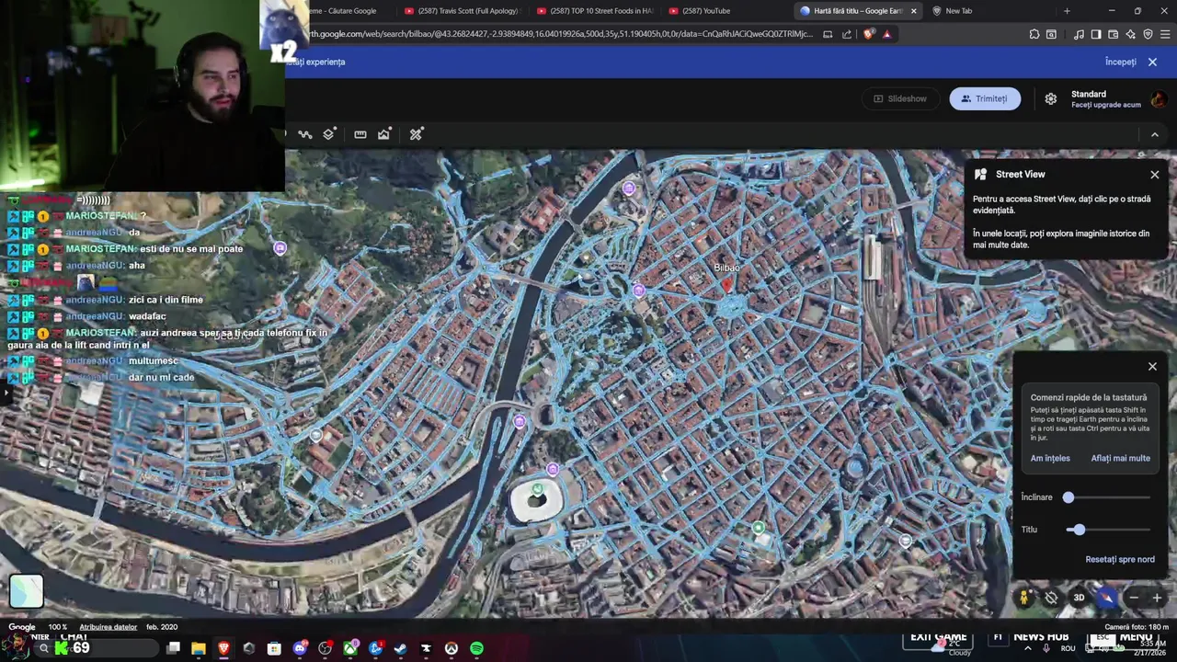
Task: Open the Aflați mai multe link
Action: (x=1120, y=458)
